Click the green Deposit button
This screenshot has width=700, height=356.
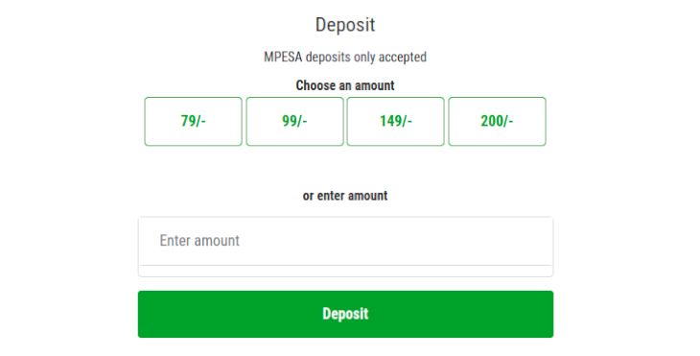click(x=345, y=314)
